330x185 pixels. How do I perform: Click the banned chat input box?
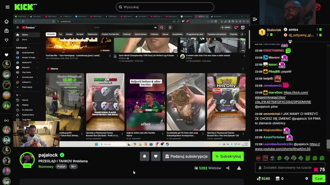pyautogui.click(x=290, y=168)
